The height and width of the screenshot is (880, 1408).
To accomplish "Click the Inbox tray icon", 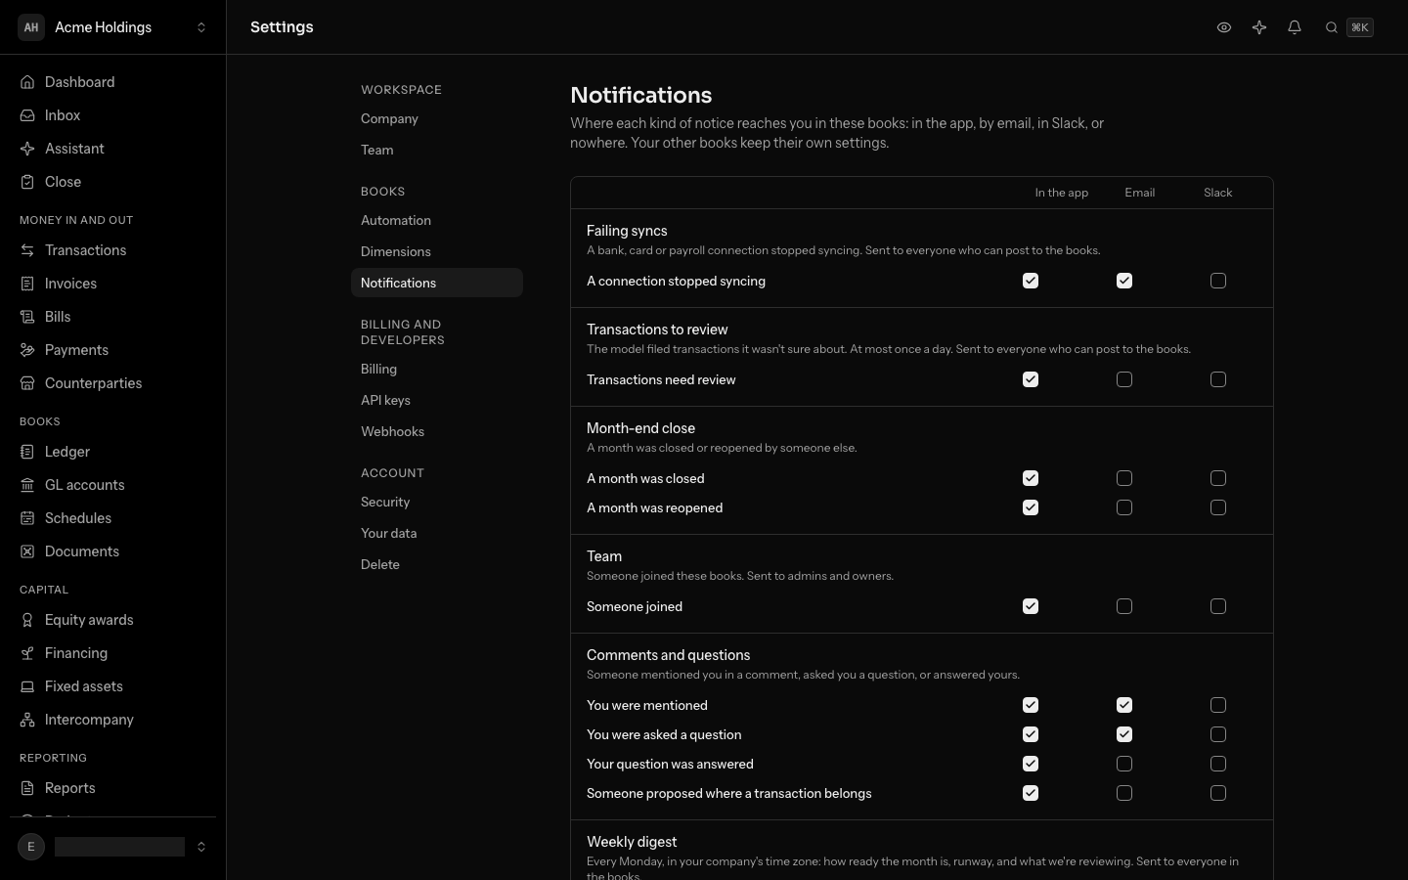I will point(27,115).
